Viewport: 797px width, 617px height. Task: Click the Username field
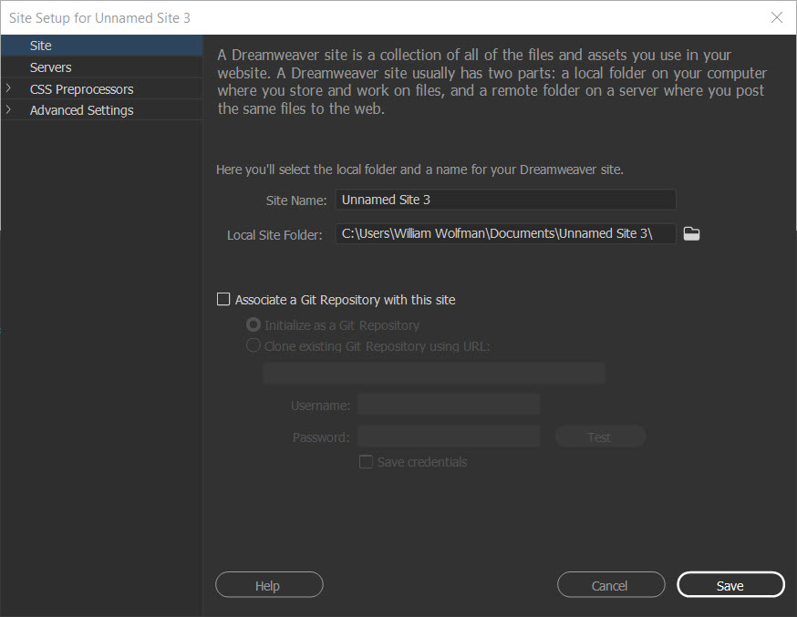point(449,405)
